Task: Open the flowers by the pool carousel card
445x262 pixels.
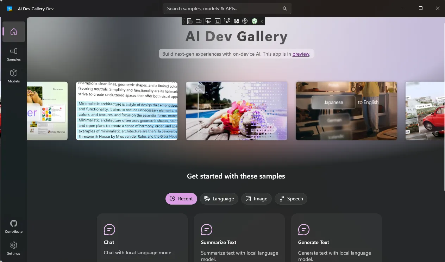Action: (237, 111)
